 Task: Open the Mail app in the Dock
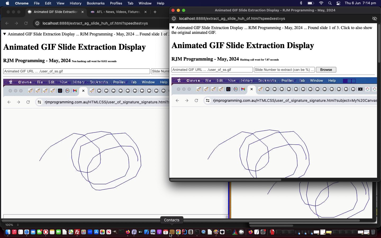(33, 232)
